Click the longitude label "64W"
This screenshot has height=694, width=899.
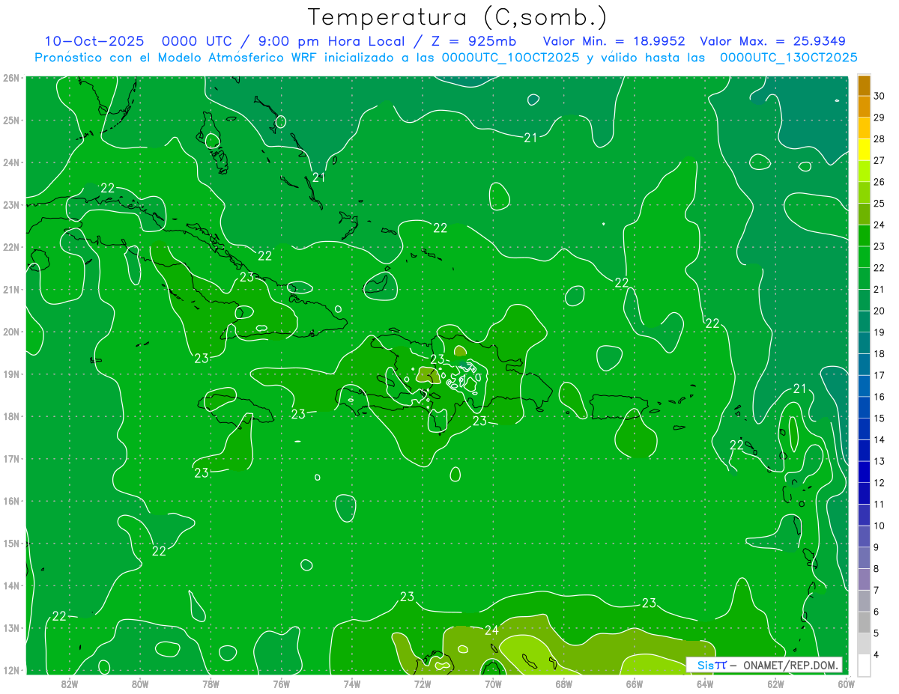(x=705, y=683)
